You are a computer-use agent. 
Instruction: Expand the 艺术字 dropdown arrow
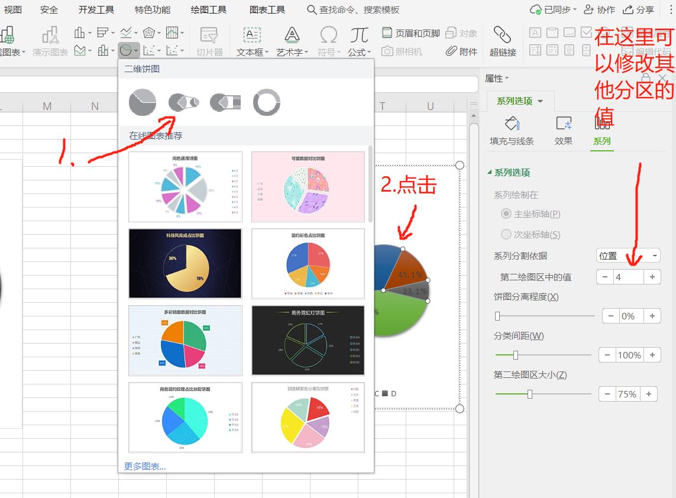(306, 53)
